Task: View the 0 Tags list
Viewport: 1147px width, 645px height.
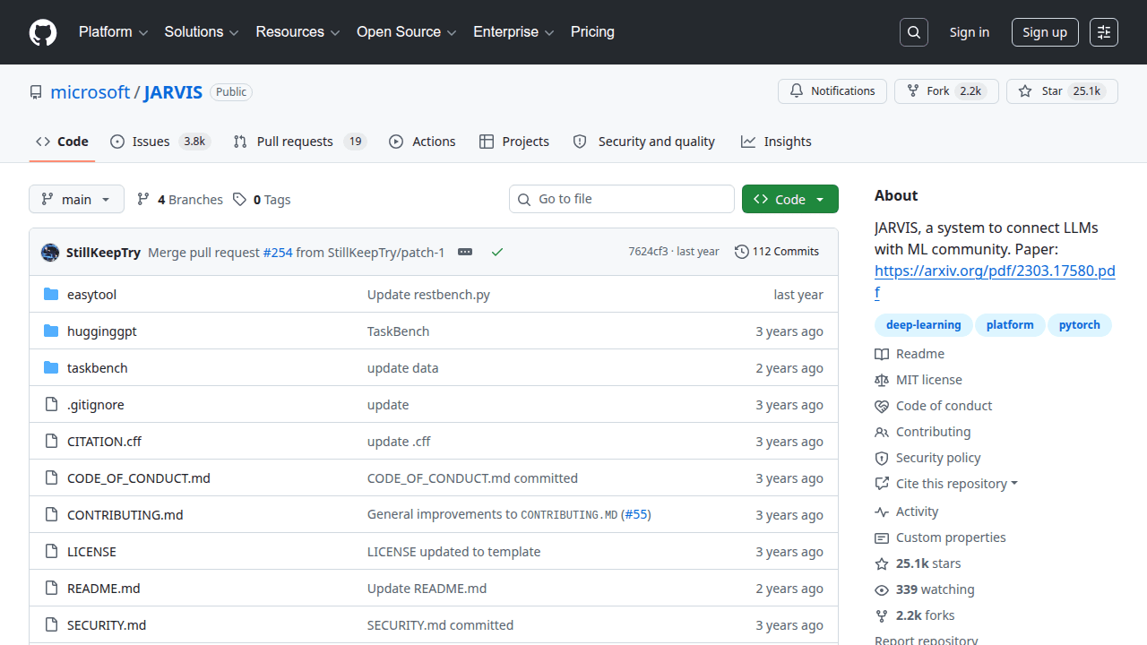Action: [262, 200]
